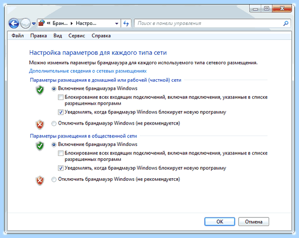Image resolution: width=299 pixels, height=238 pixels.
Task: Select 'Отключить брандмауэр Windows' for public network
Action: (54, 179)
